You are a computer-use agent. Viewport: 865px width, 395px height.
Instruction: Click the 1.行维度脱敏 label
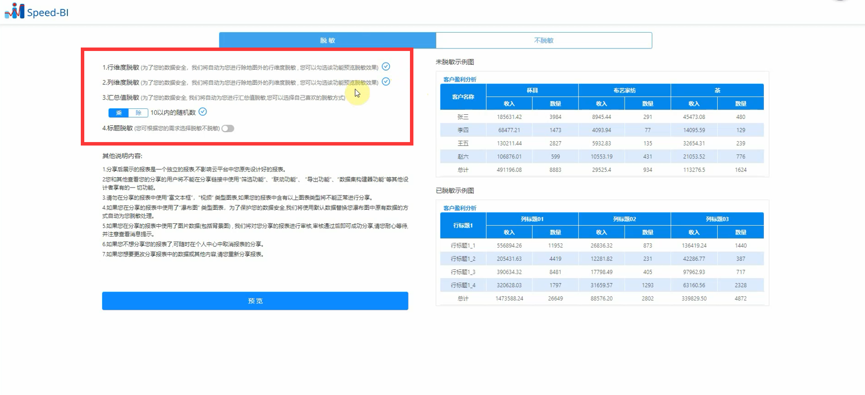point(121,67)
